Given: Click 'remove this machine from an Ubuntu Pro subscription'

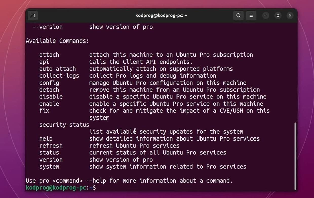Looking at the screenshot, I should point(174,90).
